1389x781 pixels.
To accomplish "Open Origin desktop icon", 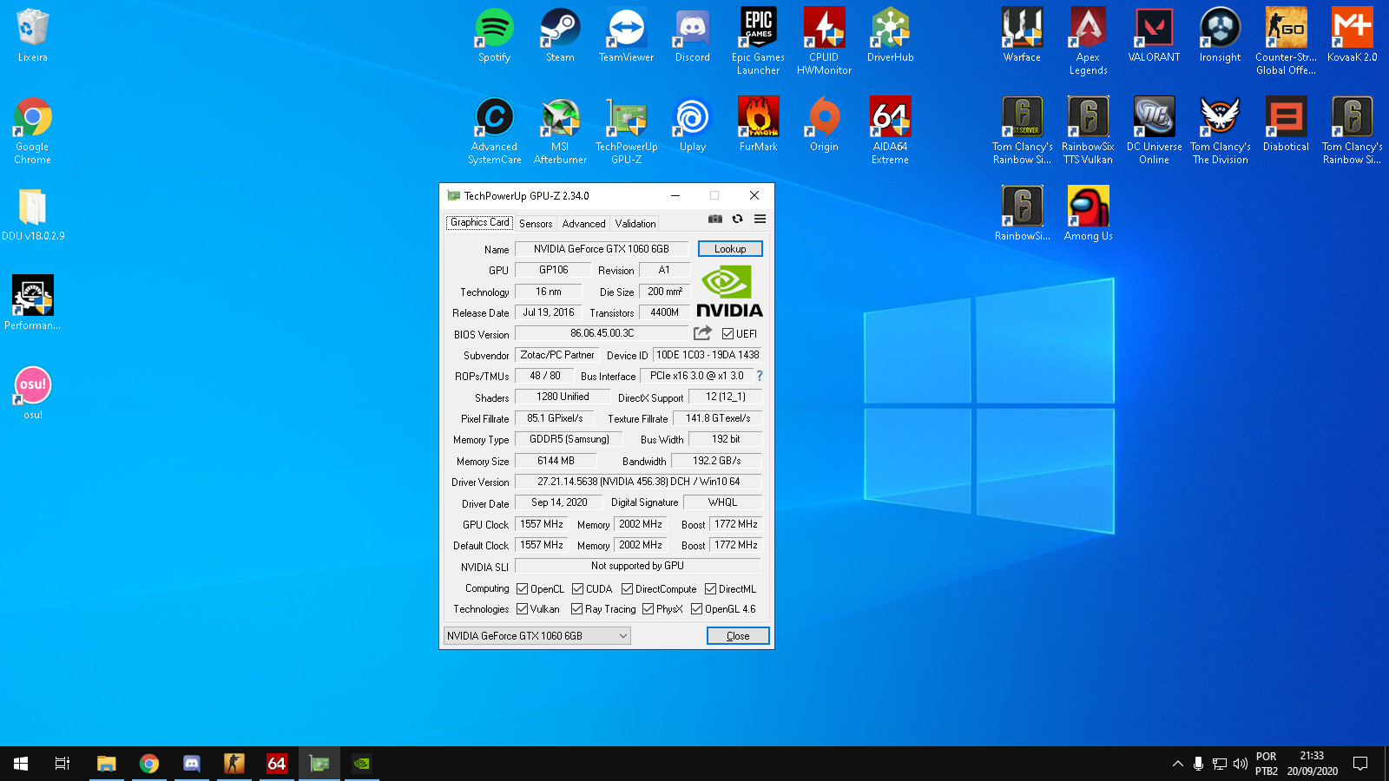I will 825,125.
